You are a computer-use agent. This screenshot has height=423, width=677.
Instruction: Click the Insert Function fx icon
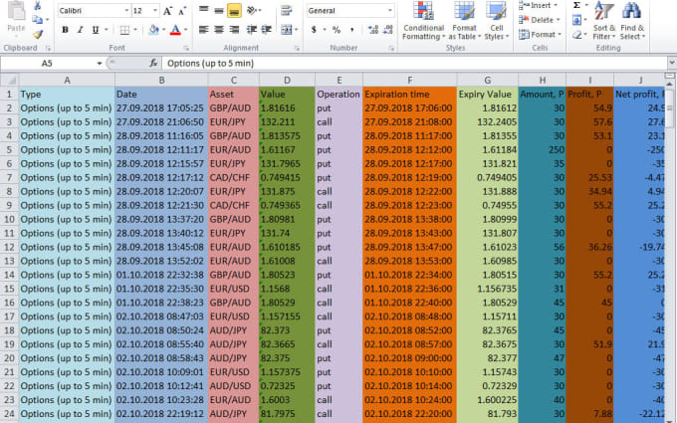[153, 64]
